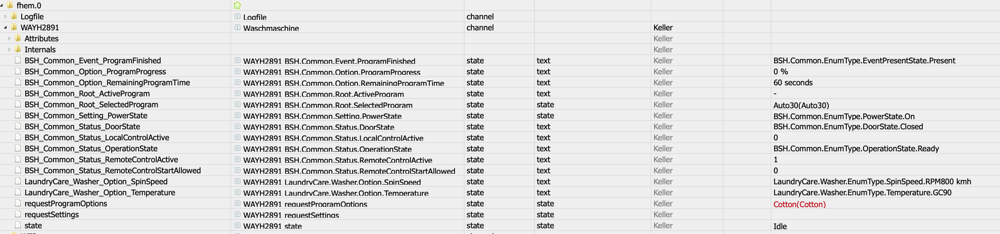This screenshot has width=1000, height=234.
Task: Click the Attributes folder icon
Action: click(18, 38)
